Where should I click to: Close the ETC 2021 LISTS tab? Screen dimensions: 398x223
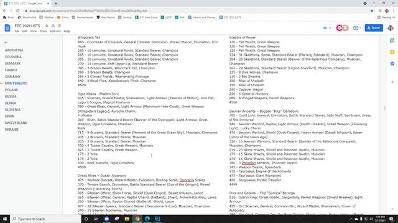(x=49, y=4)
